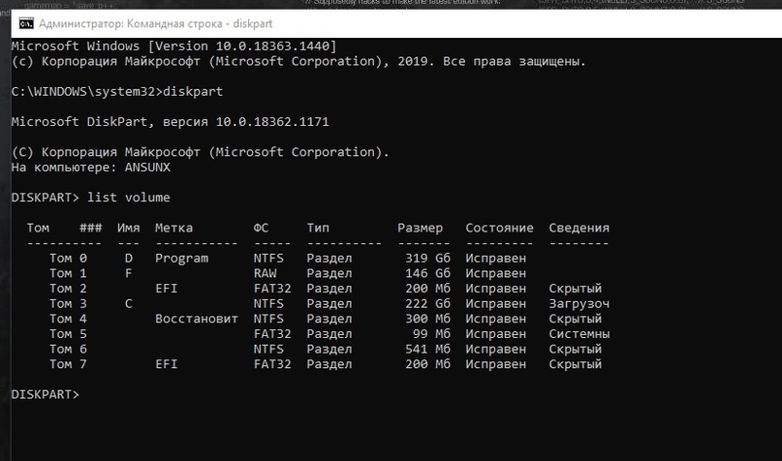Click 'Microsoft DiskPart, версия 10.0.18362.1171' line

click(x=171, y=122)
